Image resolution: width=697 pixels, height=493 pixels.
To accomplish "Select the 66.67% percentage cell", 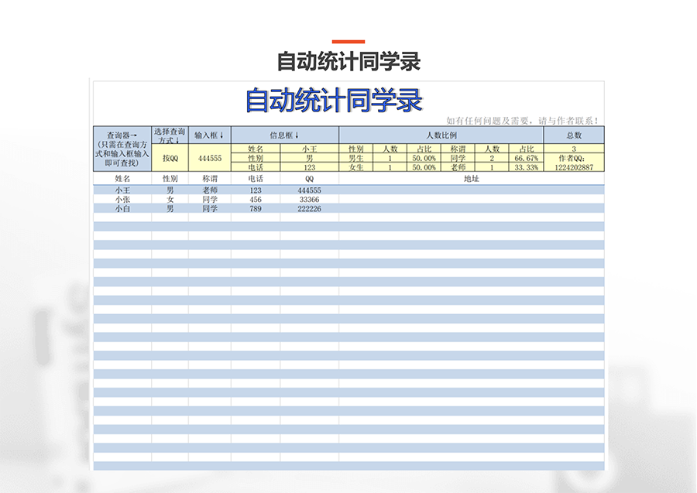I will [x=526, y=158].
